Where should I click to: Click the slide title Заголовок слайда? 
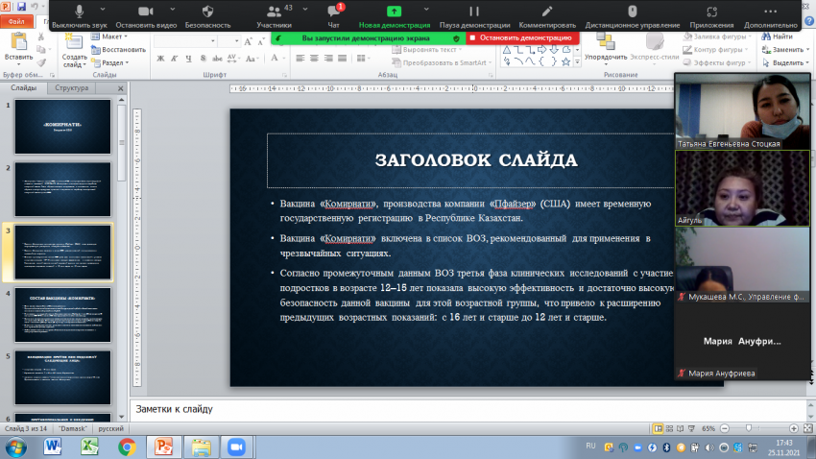[476, 160]
